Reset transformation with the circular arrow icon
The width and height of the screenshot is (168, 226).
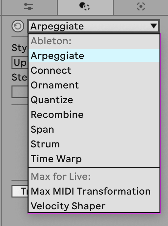click(18, 26)
